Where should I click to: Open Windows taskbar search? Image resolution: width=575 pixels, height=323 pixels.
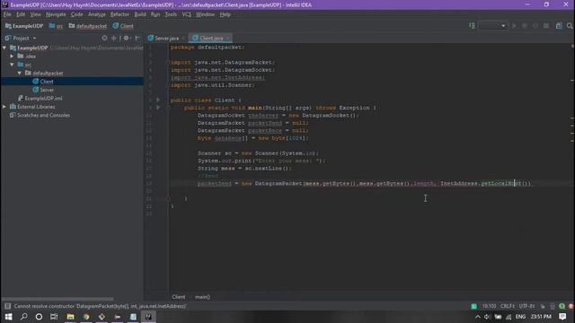pyautogui.click(x=24, y=317)
